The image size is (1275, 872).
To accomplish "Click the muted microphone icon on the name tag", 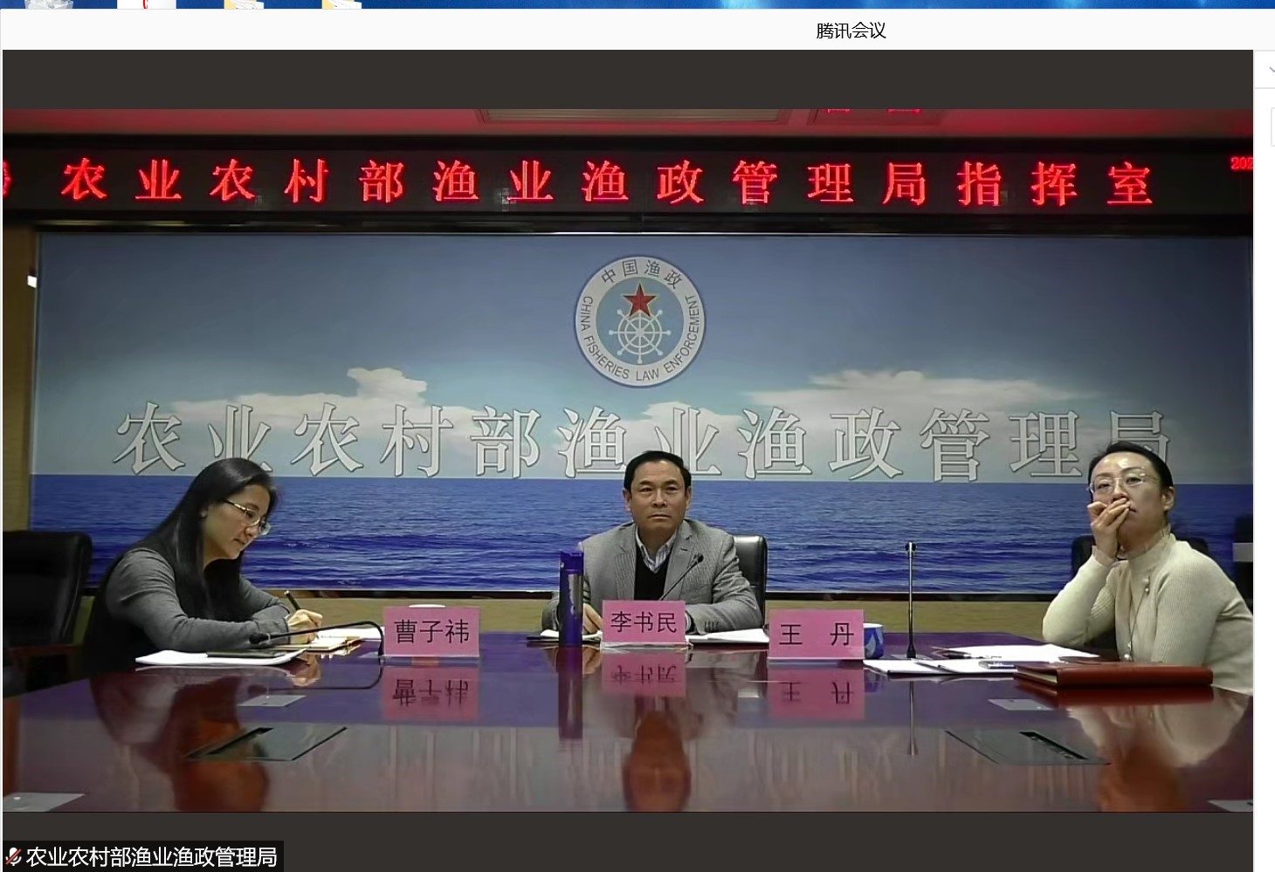I will (x=13, y=857).
